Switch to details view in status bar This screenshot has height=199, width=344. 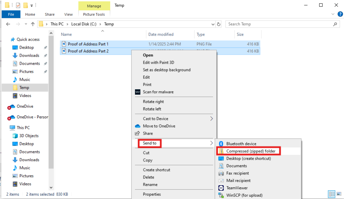coord(332,194)
